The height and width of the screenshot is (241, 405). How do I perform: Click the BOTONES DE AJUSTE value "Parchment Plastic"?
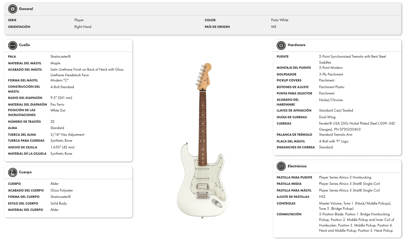click(332, 87)
